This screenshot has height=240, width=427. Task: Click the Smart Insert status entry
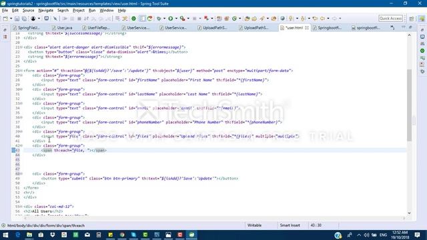tap(290, 225)
